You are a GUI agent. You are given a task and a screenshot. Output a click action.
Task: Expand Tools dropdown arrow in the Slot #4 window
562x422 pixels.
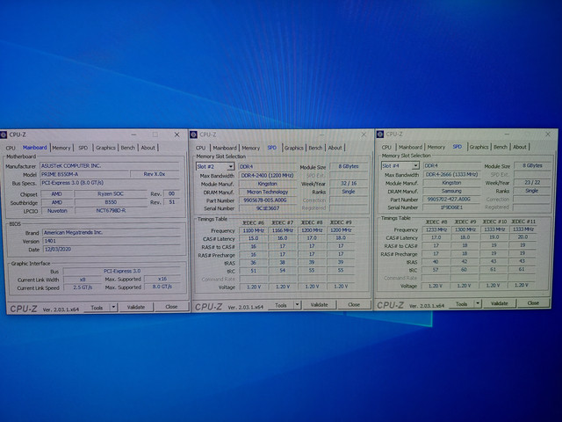[478, 302]
